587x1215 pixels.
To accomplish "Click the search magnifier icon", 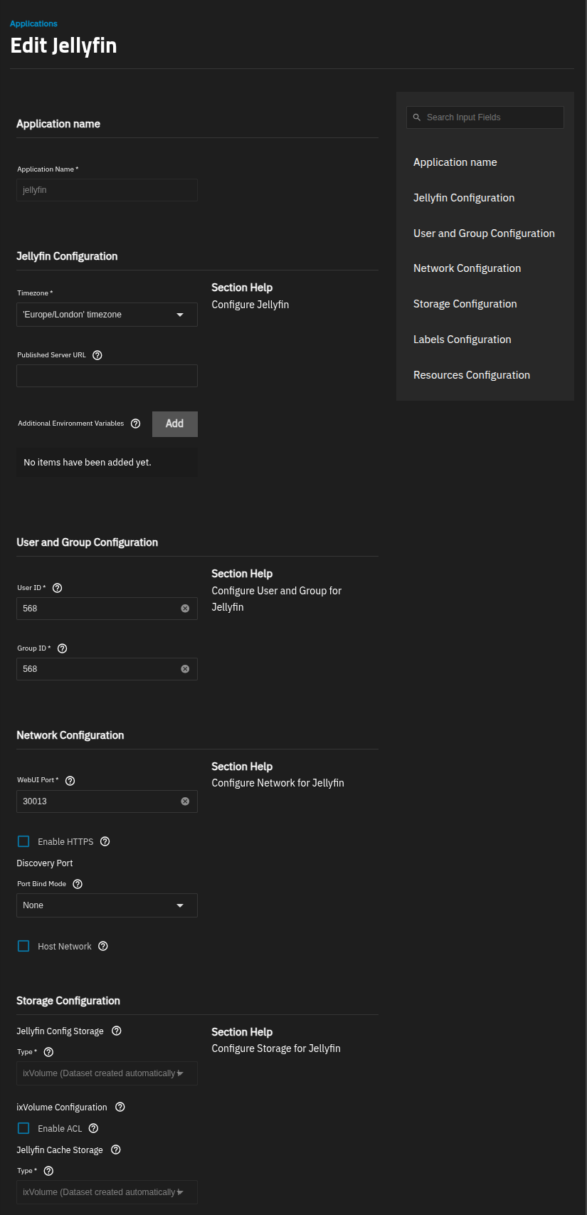I will (417, 117).
